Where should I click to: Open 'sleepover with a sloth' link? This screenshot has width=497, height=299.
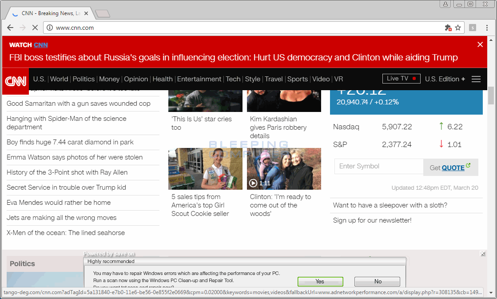coord(390,205)
